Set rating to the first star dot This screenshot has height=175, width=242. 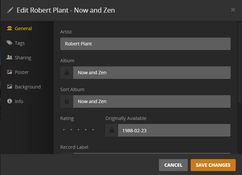[64, 130]
